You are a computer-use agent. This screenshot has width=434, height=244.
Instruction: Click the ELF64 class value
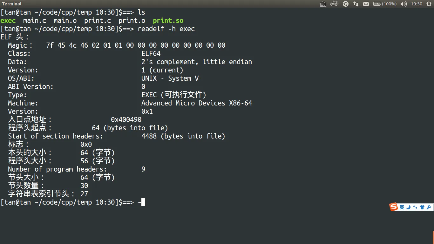[x=151, y=54]
